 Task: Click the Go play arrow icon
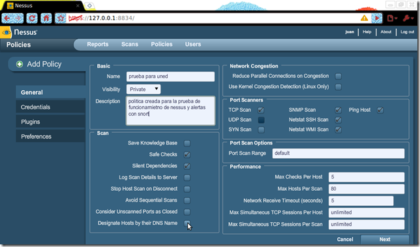(376, 18)
